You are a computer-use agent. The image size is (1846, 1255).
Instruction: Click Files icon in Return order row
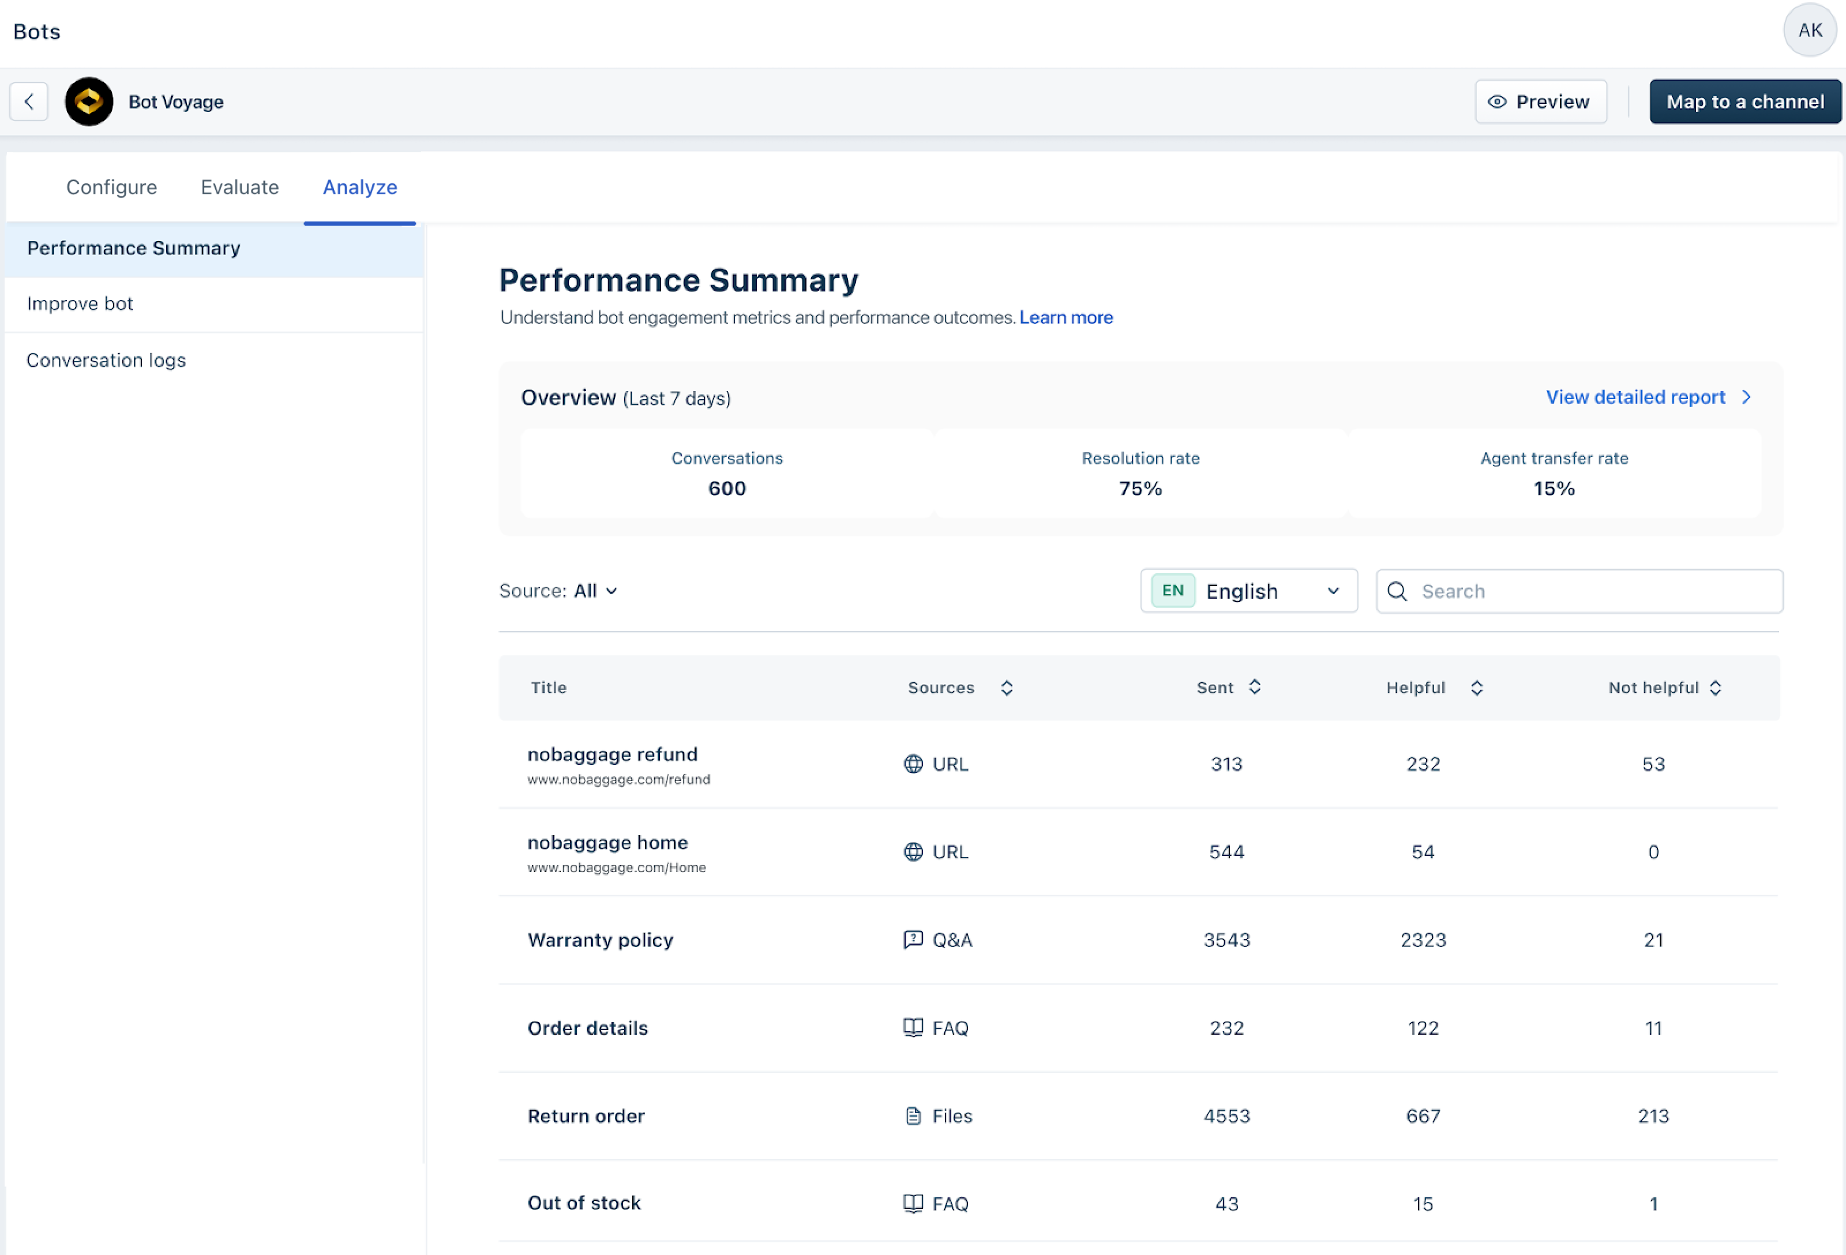click(x=913, y=1116)
